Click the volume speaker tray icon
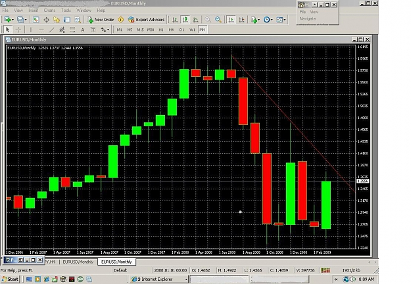Screen dimensions: 411x284 pyautogui.click(x=353, y=279)
